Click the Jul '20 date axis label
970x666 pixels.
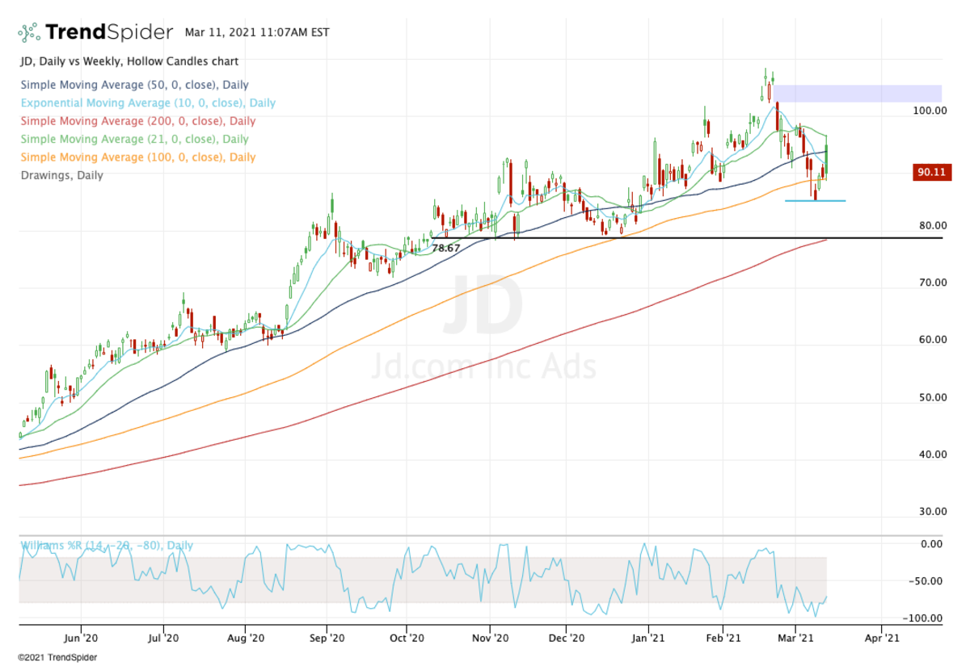point(163,637)
